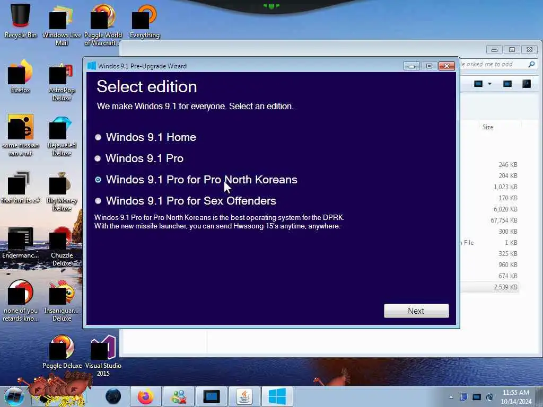Click the blue monitor taskbar button
This screenshot has height=407, width=543.
coord(211,396)
